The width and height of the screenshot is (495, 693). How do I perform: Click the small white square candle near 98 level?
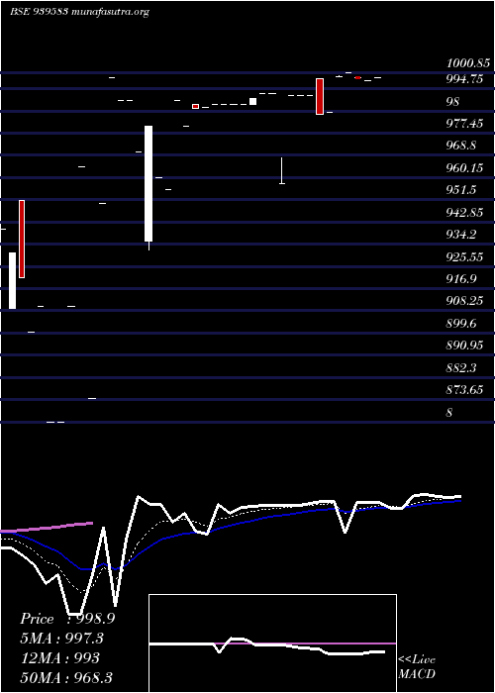[x=252, y=101]
